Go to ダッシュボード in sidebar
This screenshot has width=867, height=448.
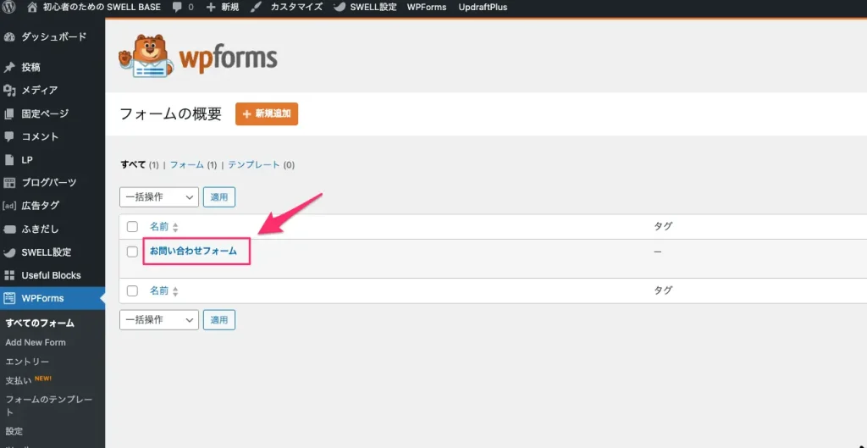coord(53,37)
